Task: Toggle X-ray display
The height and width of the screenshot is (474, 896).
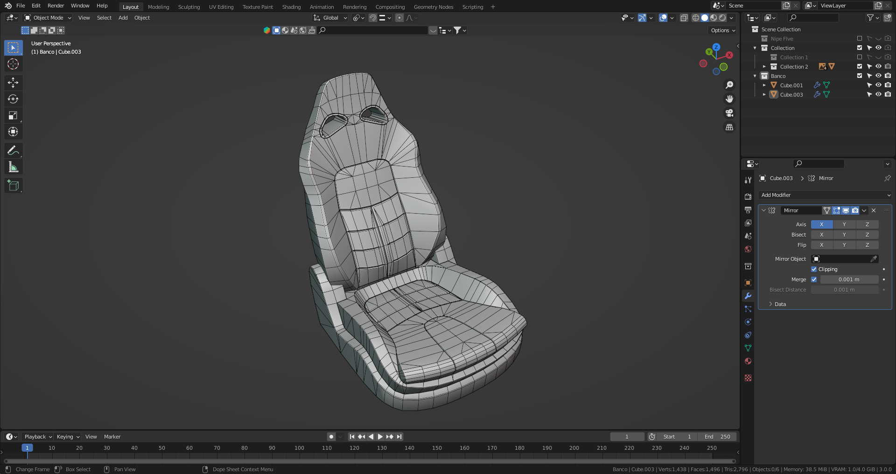Action: pos(684,18)
